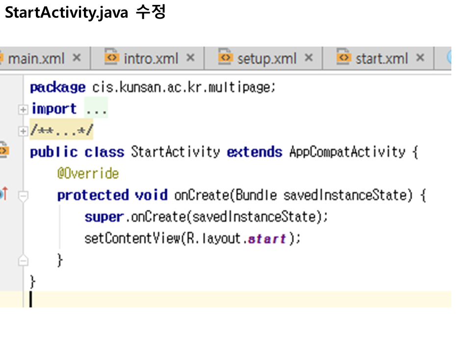
Task: Click the fold end marker at onCreate closing brace
Action: 23,261
